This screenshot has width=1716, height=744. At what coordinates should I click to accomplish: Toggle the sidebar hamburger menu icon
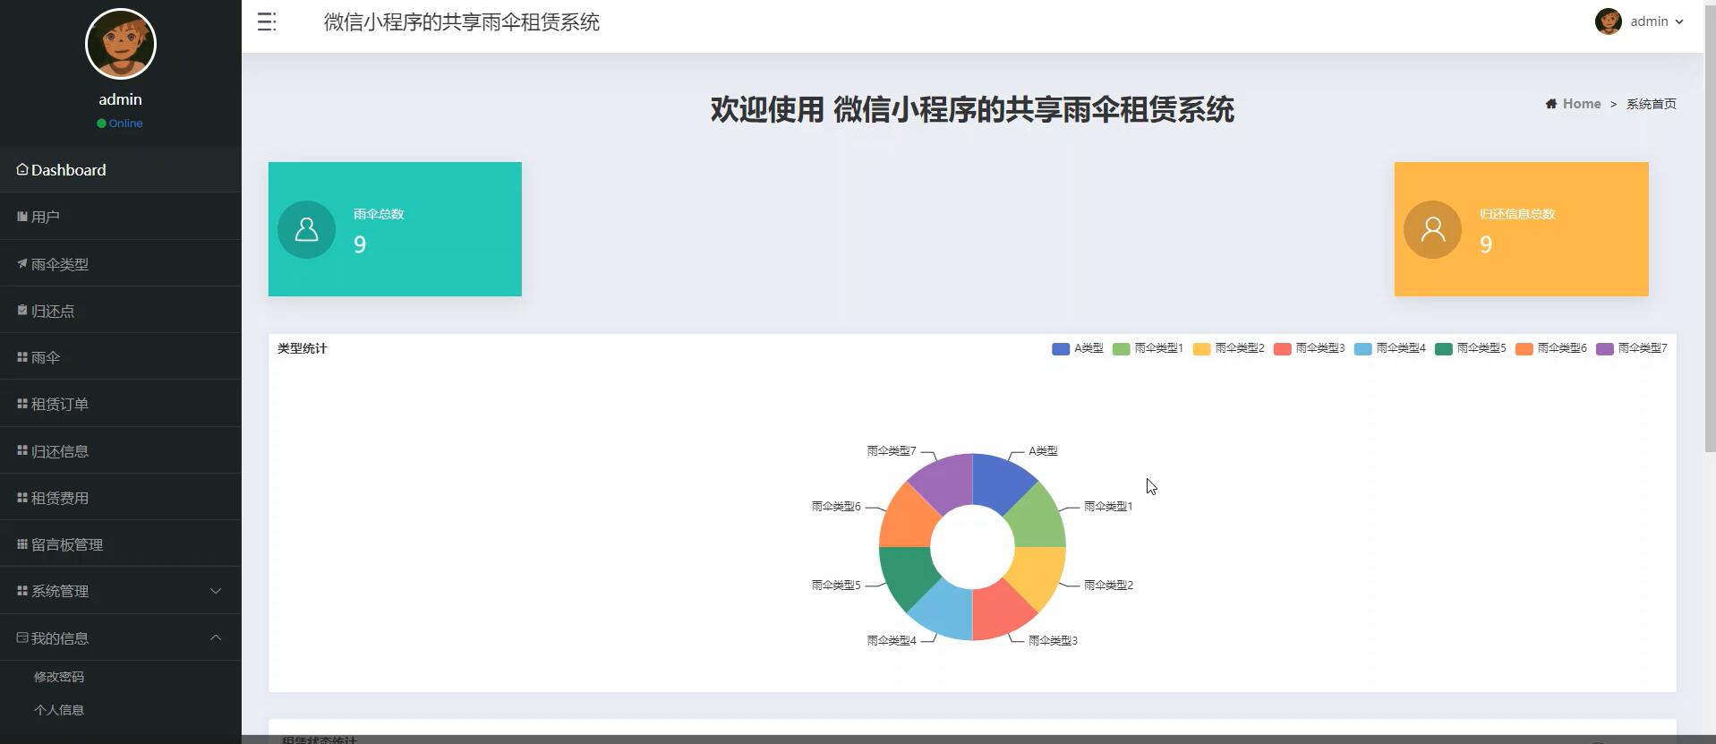(267, 22)
